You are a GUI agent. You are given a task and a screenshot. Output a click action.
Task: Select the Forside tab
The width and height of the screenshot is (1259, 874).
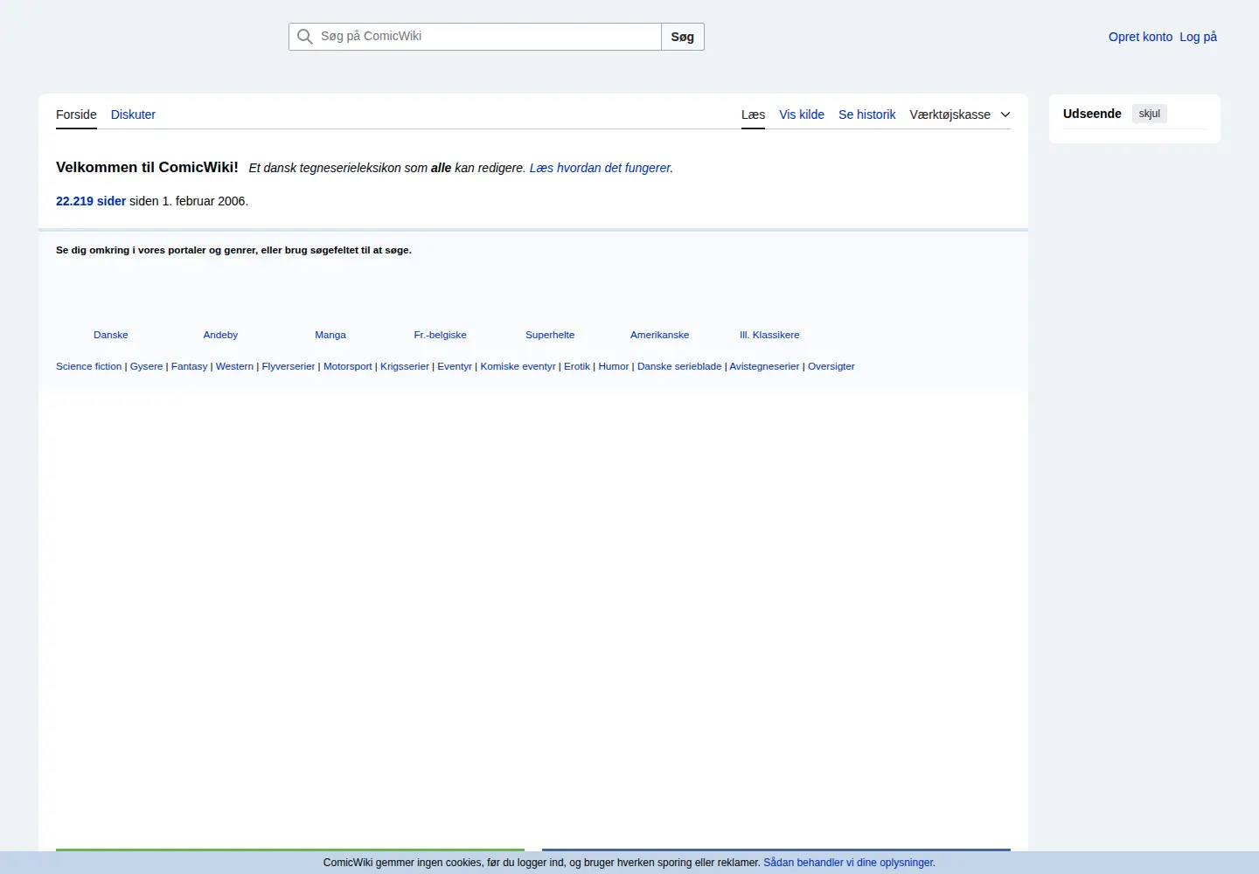76,114
